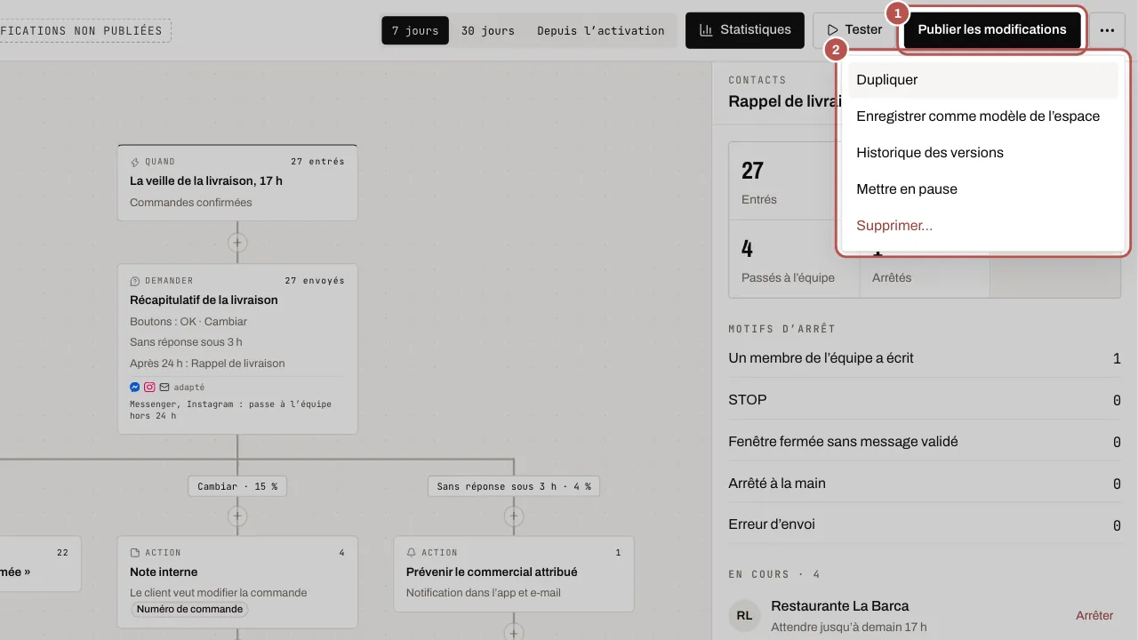The height and width of the screenshot is (640, 1138).
Task: Click the Arrêté à la main row
Action: coord(925,484)
